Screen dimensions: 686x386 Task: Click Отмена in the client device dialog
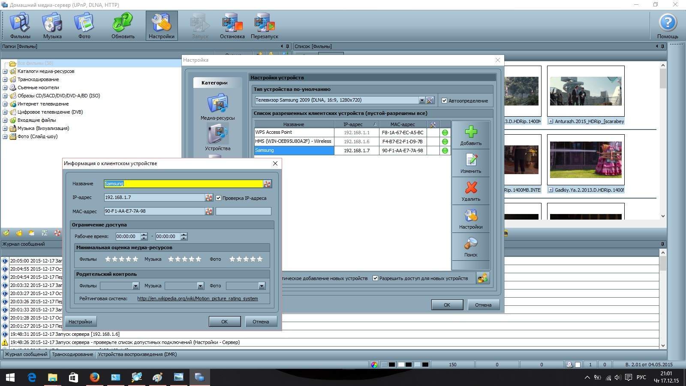click(x=261, y=322)
